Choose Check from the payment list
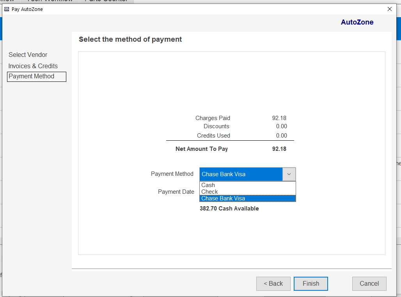 (x=248, y=192)
